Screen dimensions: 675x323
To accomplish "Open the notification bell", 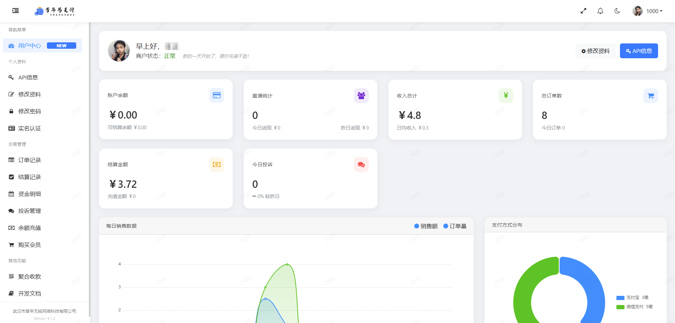I will click(x=600, y=11).
